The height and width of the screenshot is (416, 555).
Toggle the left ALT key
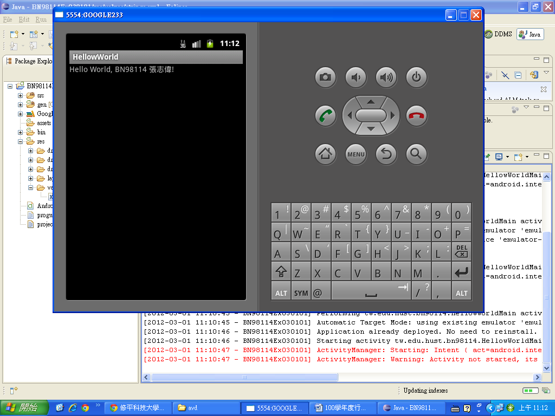(281, 293)
